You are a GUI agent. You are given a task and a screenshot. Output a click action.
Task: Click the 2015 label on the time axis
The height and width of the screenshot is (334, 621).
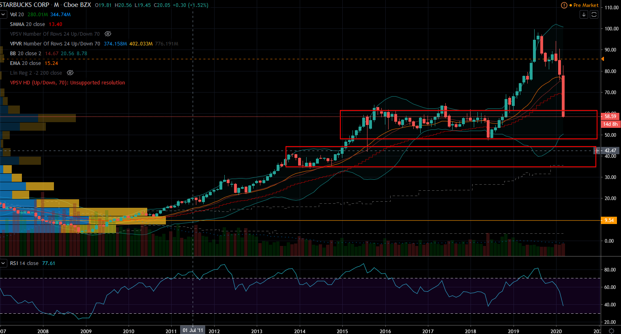pyautogui.click(x=343, y=331)
